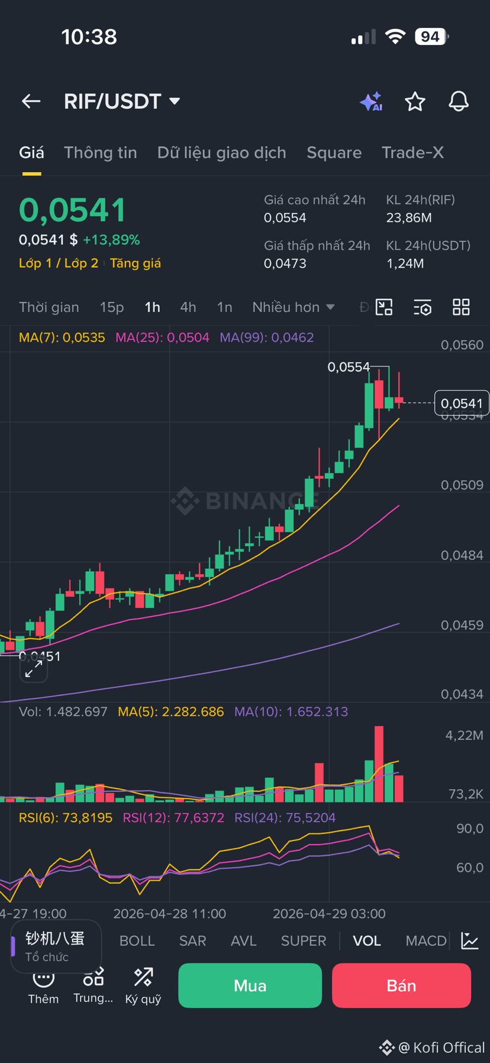Click the large 0,0541 price
This screenshot has width=490, height=1063.
click(x=73, y=210)
